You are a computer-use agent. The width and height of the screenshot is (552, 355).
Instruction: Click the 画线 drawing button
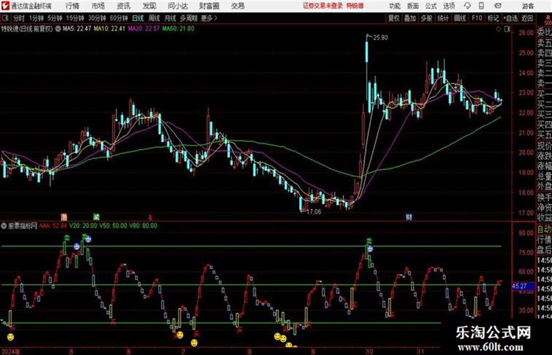[x=460, y=18]
